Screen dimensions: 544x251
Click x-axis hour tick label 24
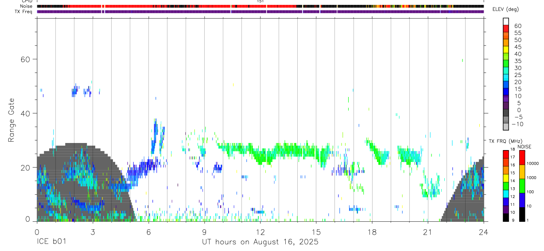[x=484, y=232]
